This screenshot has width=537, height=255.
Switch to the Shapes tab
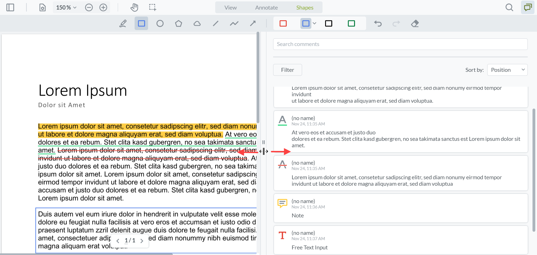click(x=305, y=8)
